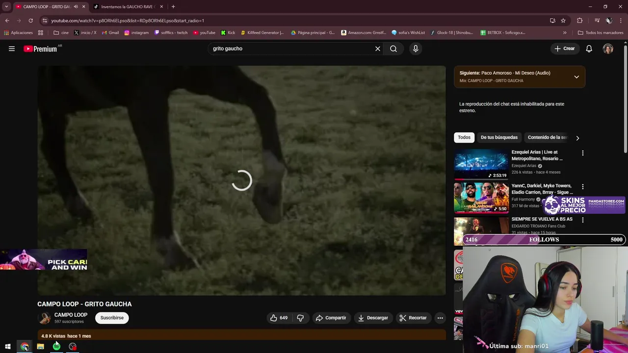Viewport: 628px width, 353px height.
Task: Open CAMPO LOOP channel avatar
Action: [x=44, y=318]
